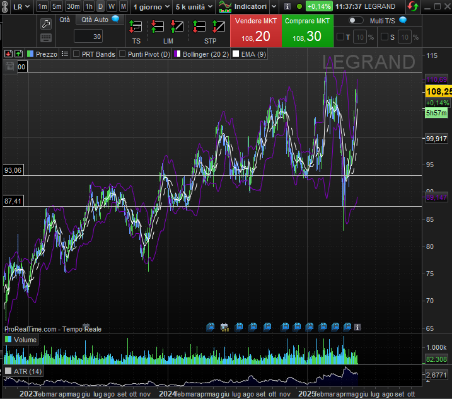Viewport: 452px width, 399px height.
Task: Open the list icon next to Prezzo
Action: [x=65, y=54]
